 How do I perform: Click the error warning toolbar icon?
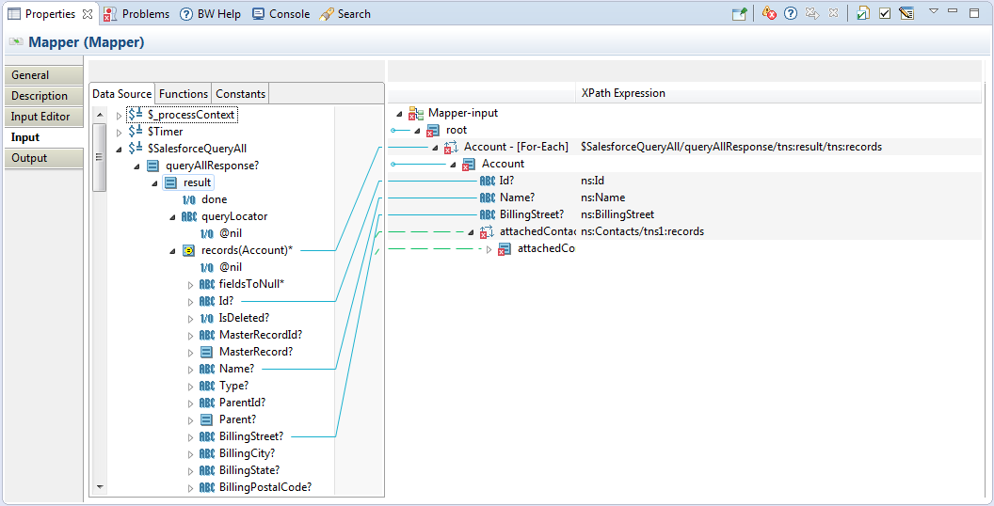(769, 14)
